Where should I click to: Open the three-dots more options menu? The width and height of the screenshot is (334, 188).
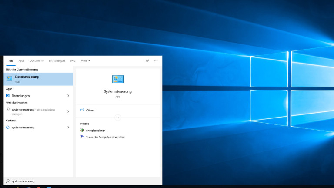[x=156, y=60]
